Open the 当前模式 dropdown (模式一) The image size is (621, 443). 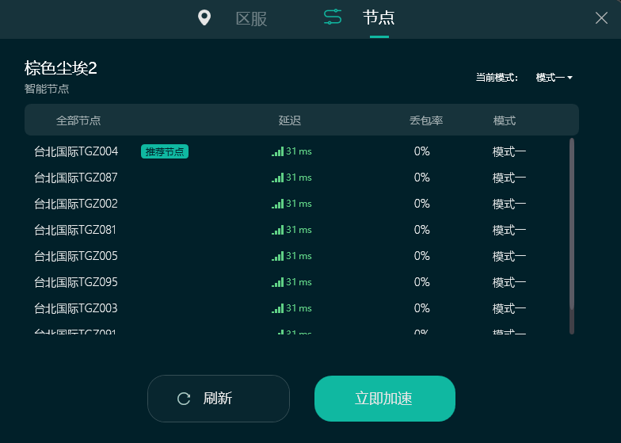point(554,78)
